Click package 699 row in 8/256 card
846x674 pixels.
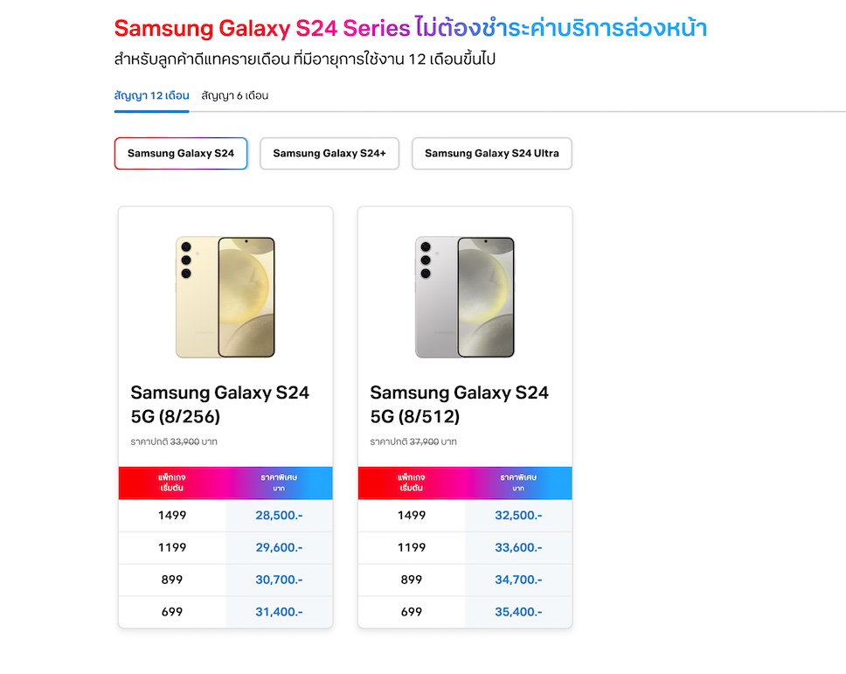[172, 612]
